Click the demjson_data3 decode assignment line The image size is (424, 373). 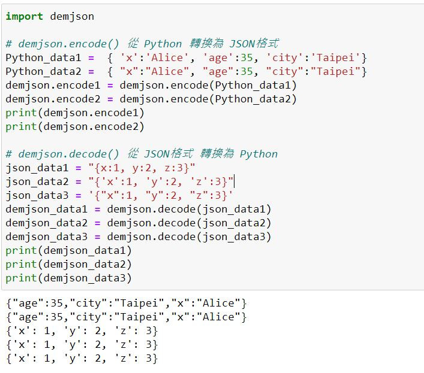point(138,236)
